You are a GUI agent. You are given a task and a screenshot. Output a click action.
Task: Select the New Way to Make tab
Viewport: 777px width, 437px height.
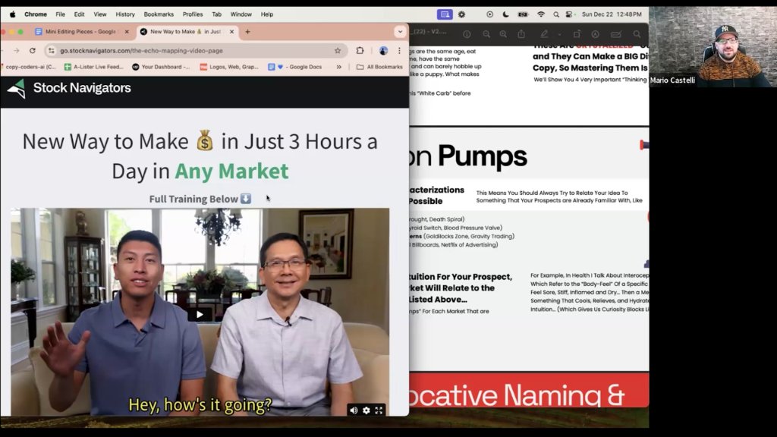tap(188, 32)
